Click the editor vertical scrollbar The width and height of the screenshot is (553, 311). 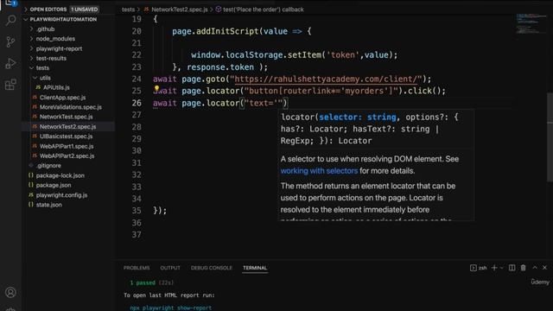(x=550, y=137)
